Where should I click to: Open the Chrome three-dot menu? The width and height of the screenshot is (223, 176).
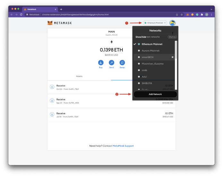[211, 15]
